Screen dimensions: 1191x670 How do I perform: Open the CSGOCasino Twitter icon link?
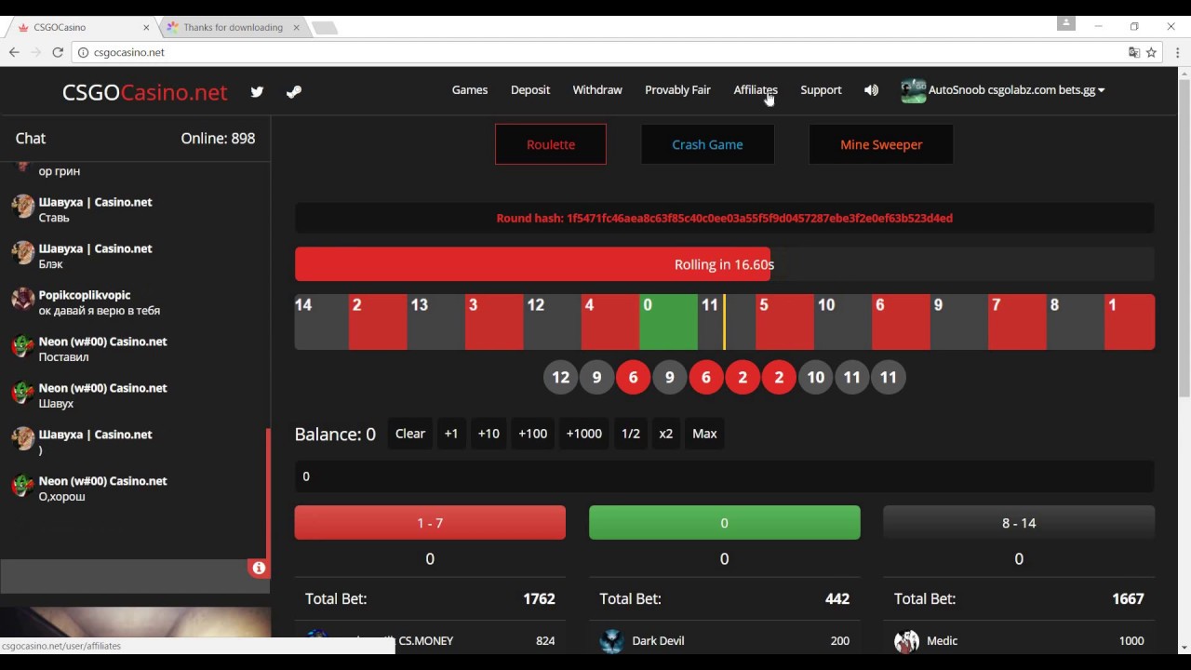[257, 91]
